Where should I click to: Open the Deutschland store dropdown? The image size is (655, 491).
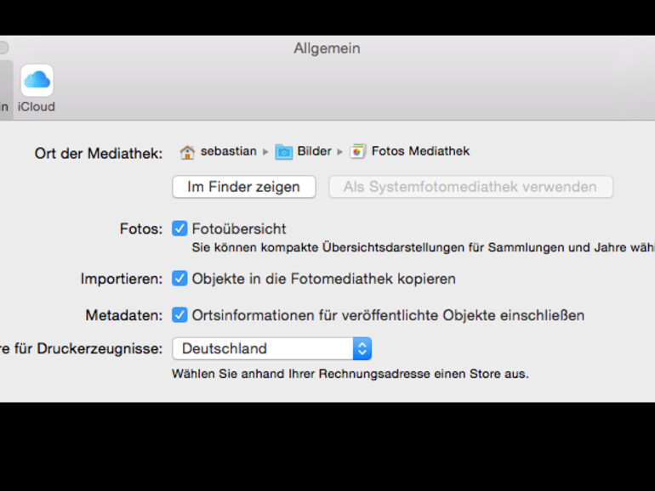pyautogui.click(x=272, y=348)
